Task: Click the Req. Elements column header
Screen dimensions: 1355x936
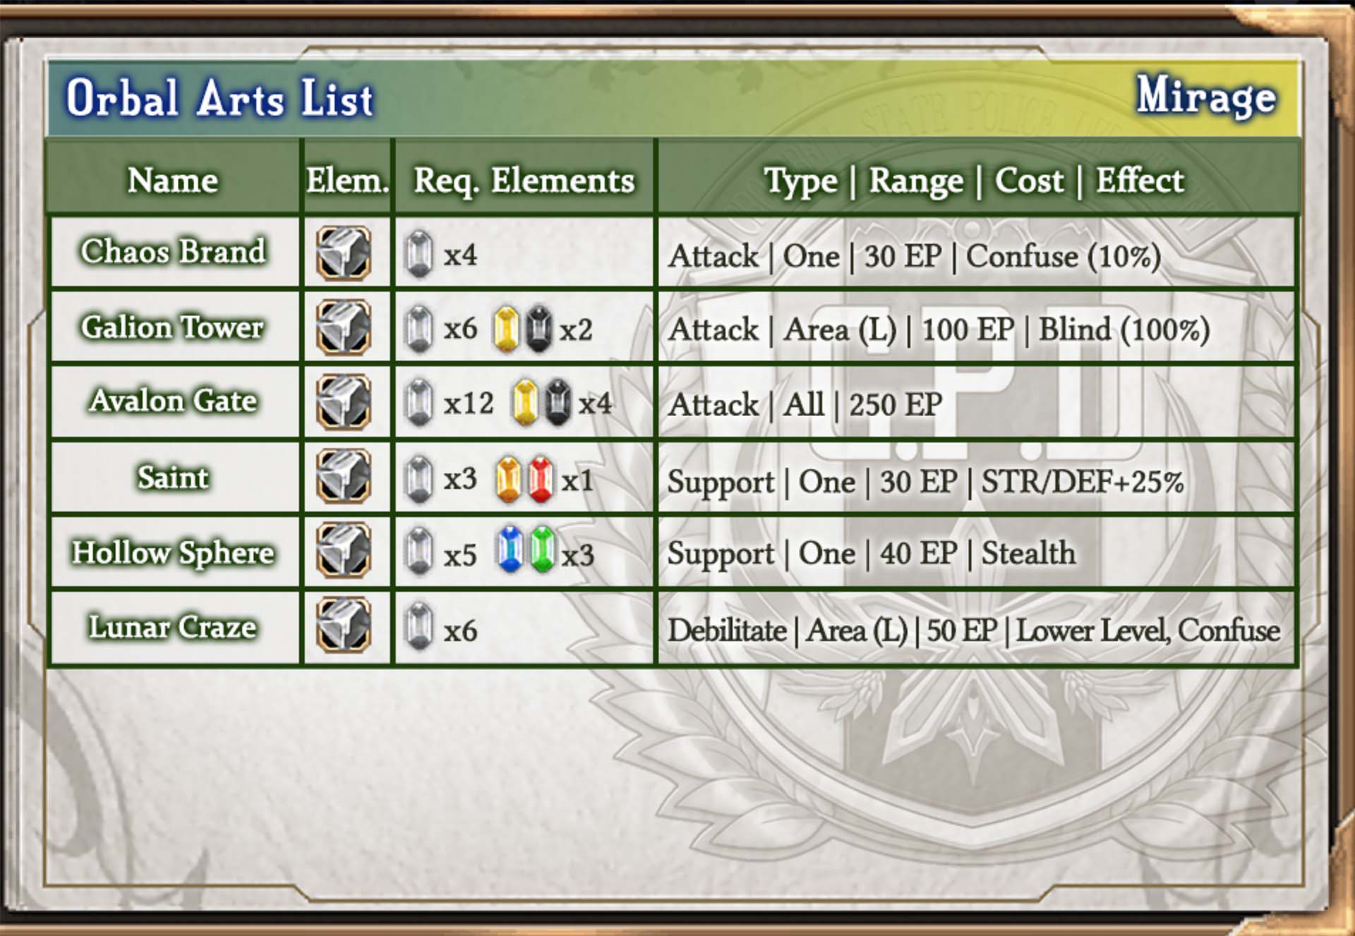Action: tap(524, 180)
